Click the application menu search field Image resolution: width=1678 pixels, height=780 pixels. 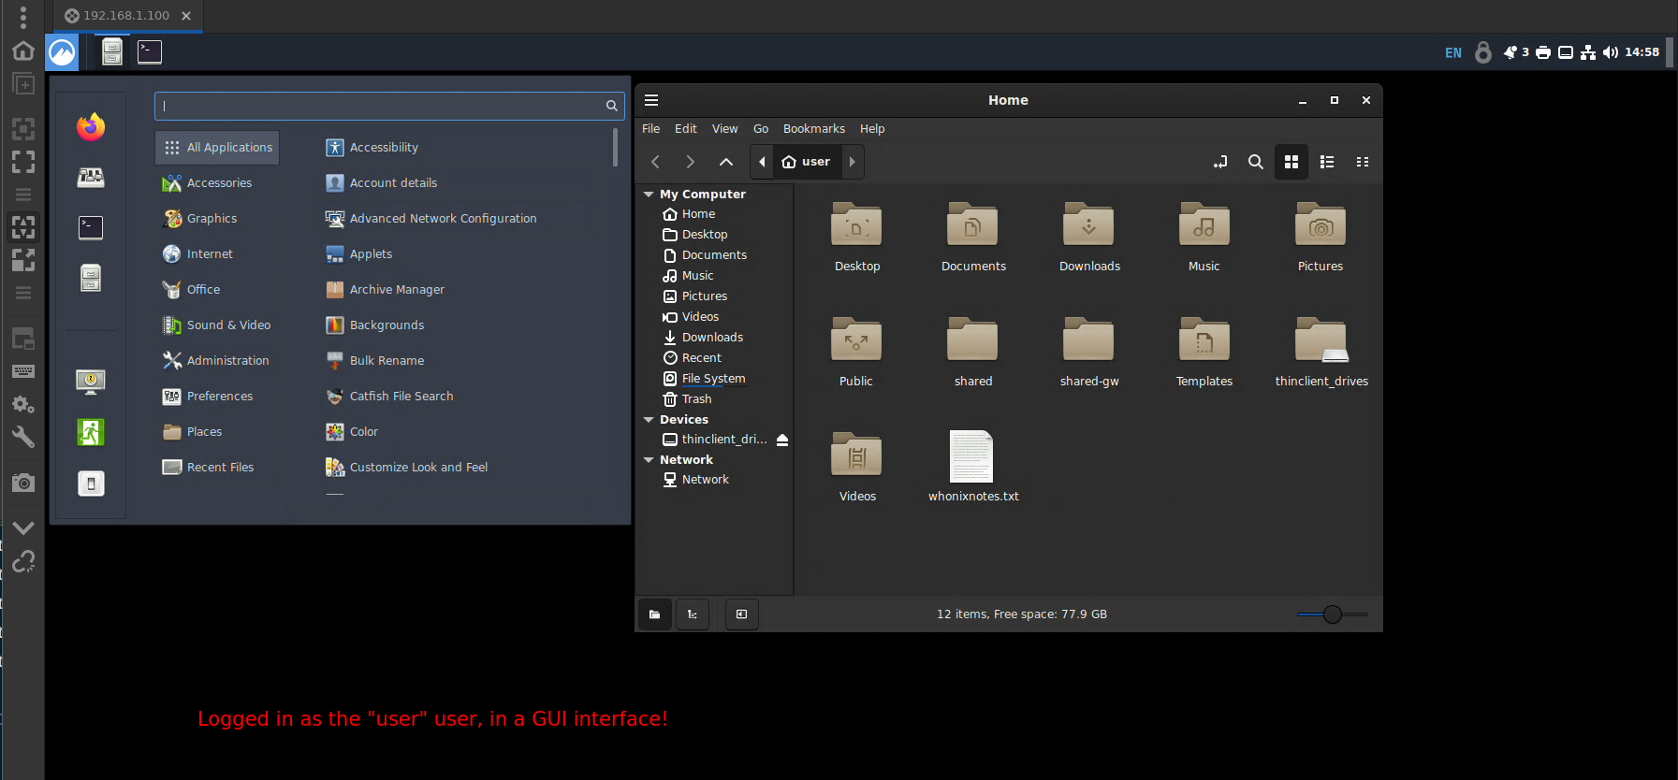(388, 106)
